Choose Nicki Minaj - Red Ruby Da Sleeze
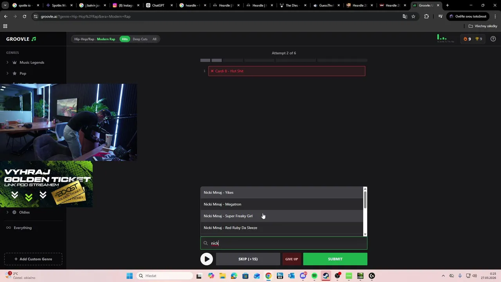 point(282,228)
